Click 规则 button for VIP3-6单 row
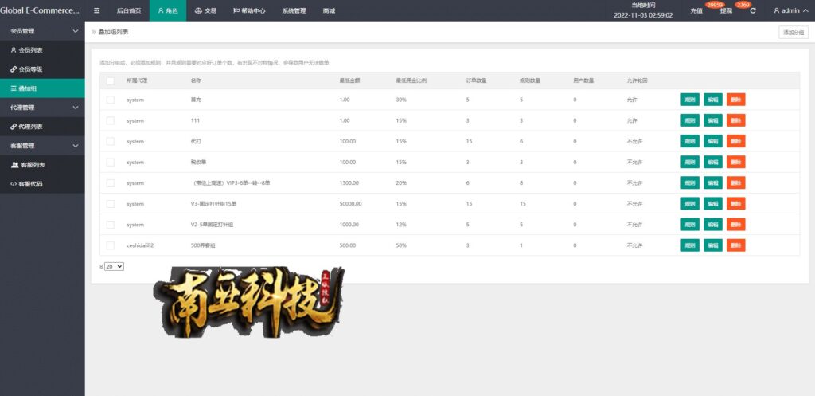The height and width of the screenshot is (396, 815). [x=690, y=182]
